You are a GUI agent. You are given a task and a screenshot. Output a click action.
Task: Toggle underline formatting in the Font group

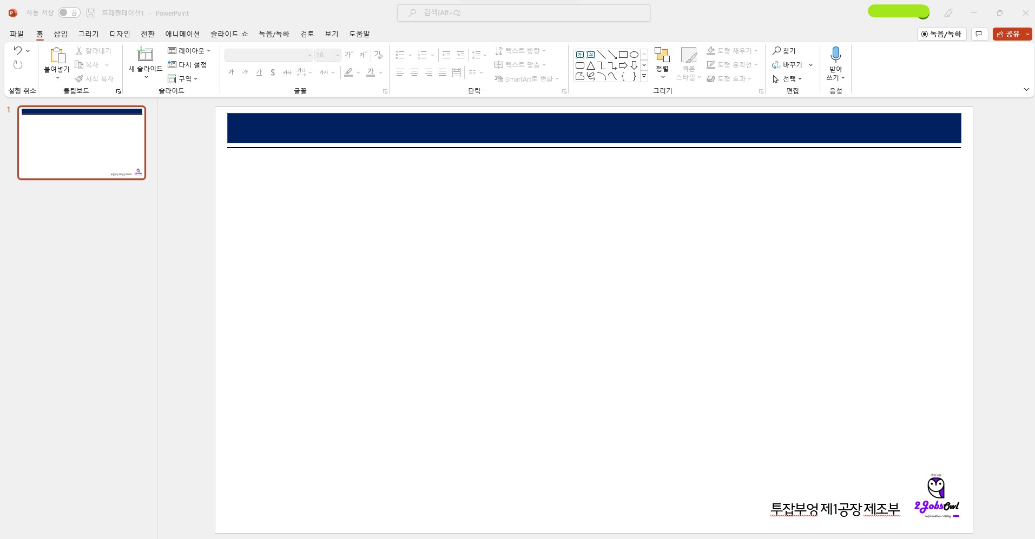pos(259,72)
